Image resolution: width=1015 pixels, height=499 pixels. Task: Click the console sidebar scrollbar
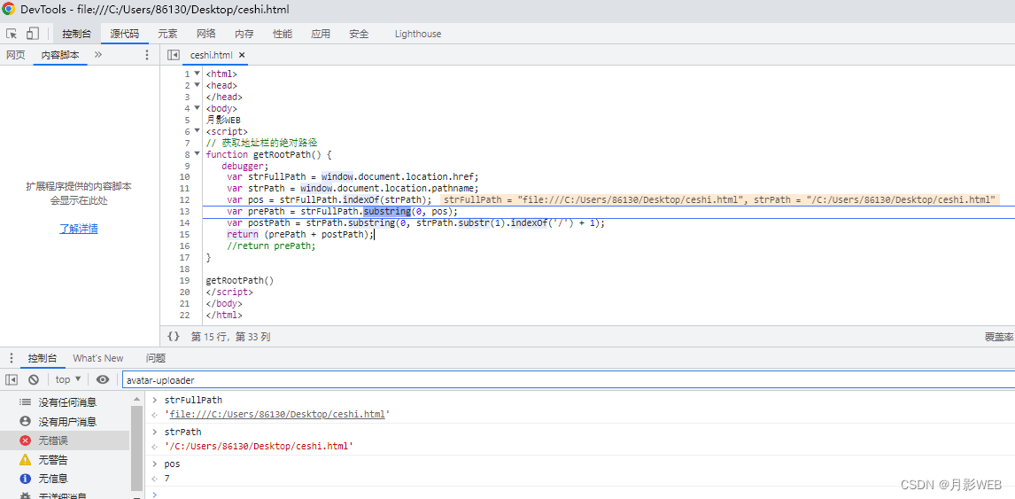pyautogui.click(x=136, y=448)
